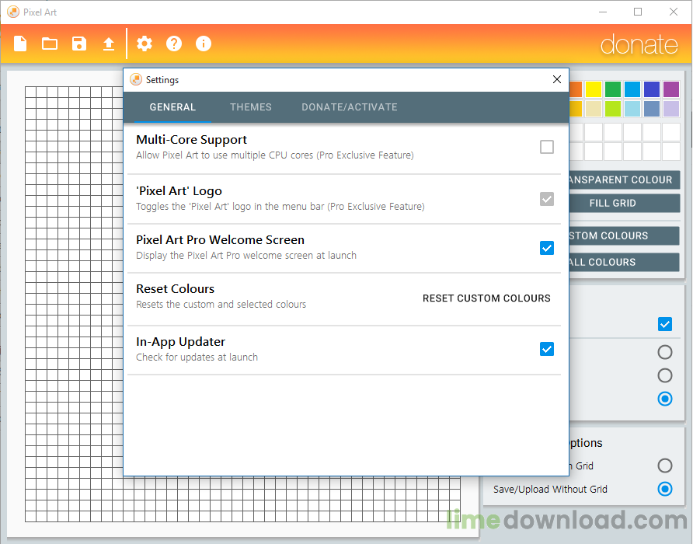Switch to the THEMES tab
Screen dimensions: 693x544
click(x=251, y=107)
